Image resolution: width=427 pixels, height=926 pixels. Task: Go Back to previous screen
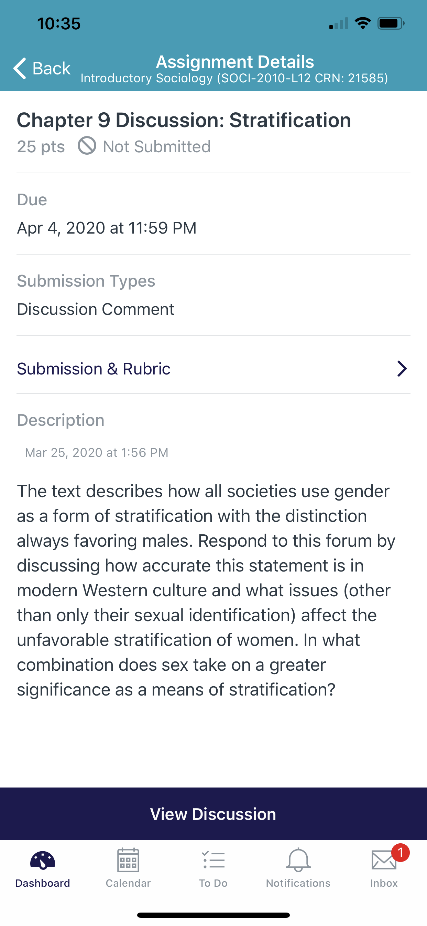[x=42, y=68]
